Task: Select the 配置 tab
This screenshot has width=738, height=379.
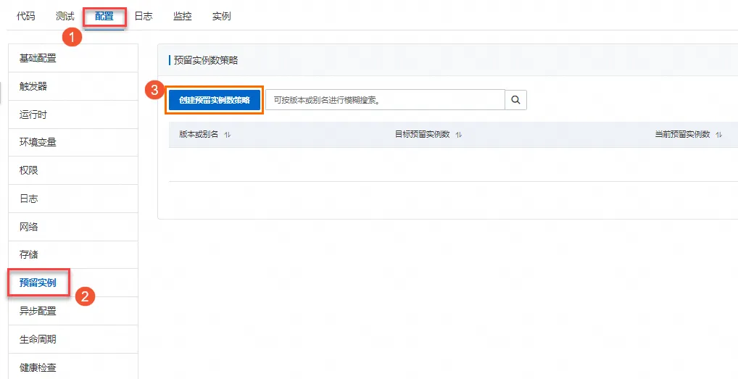Action: 104,17
